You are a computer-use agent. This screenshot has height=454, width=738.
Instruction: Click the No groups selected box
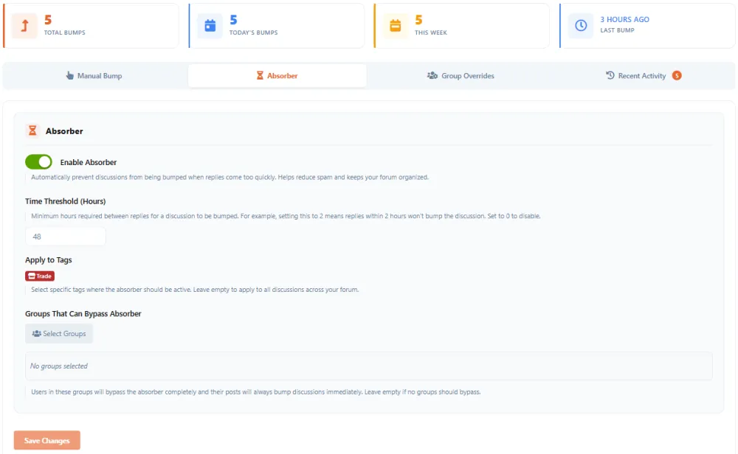click(x=368, y=366)
